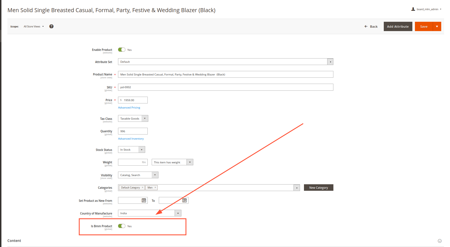Image resolution: width=450 pixels, height=247 pixels.
Task: Toggle the Is Bmm Product switch
Action: click(x=122, y=226)
